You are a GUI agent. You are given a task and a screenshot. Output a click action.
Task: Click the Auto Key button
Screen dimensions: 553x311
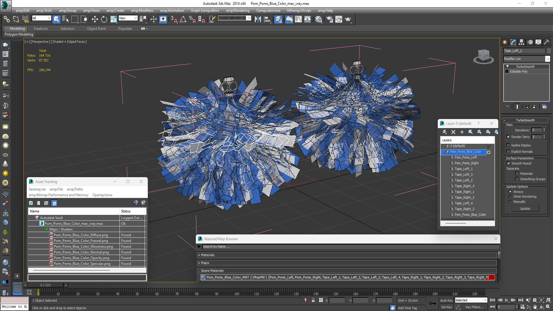(446, 300)
